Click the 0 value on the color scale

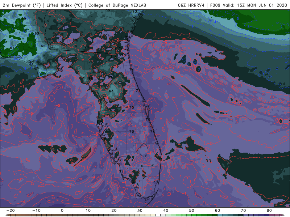tap(62, 210)
